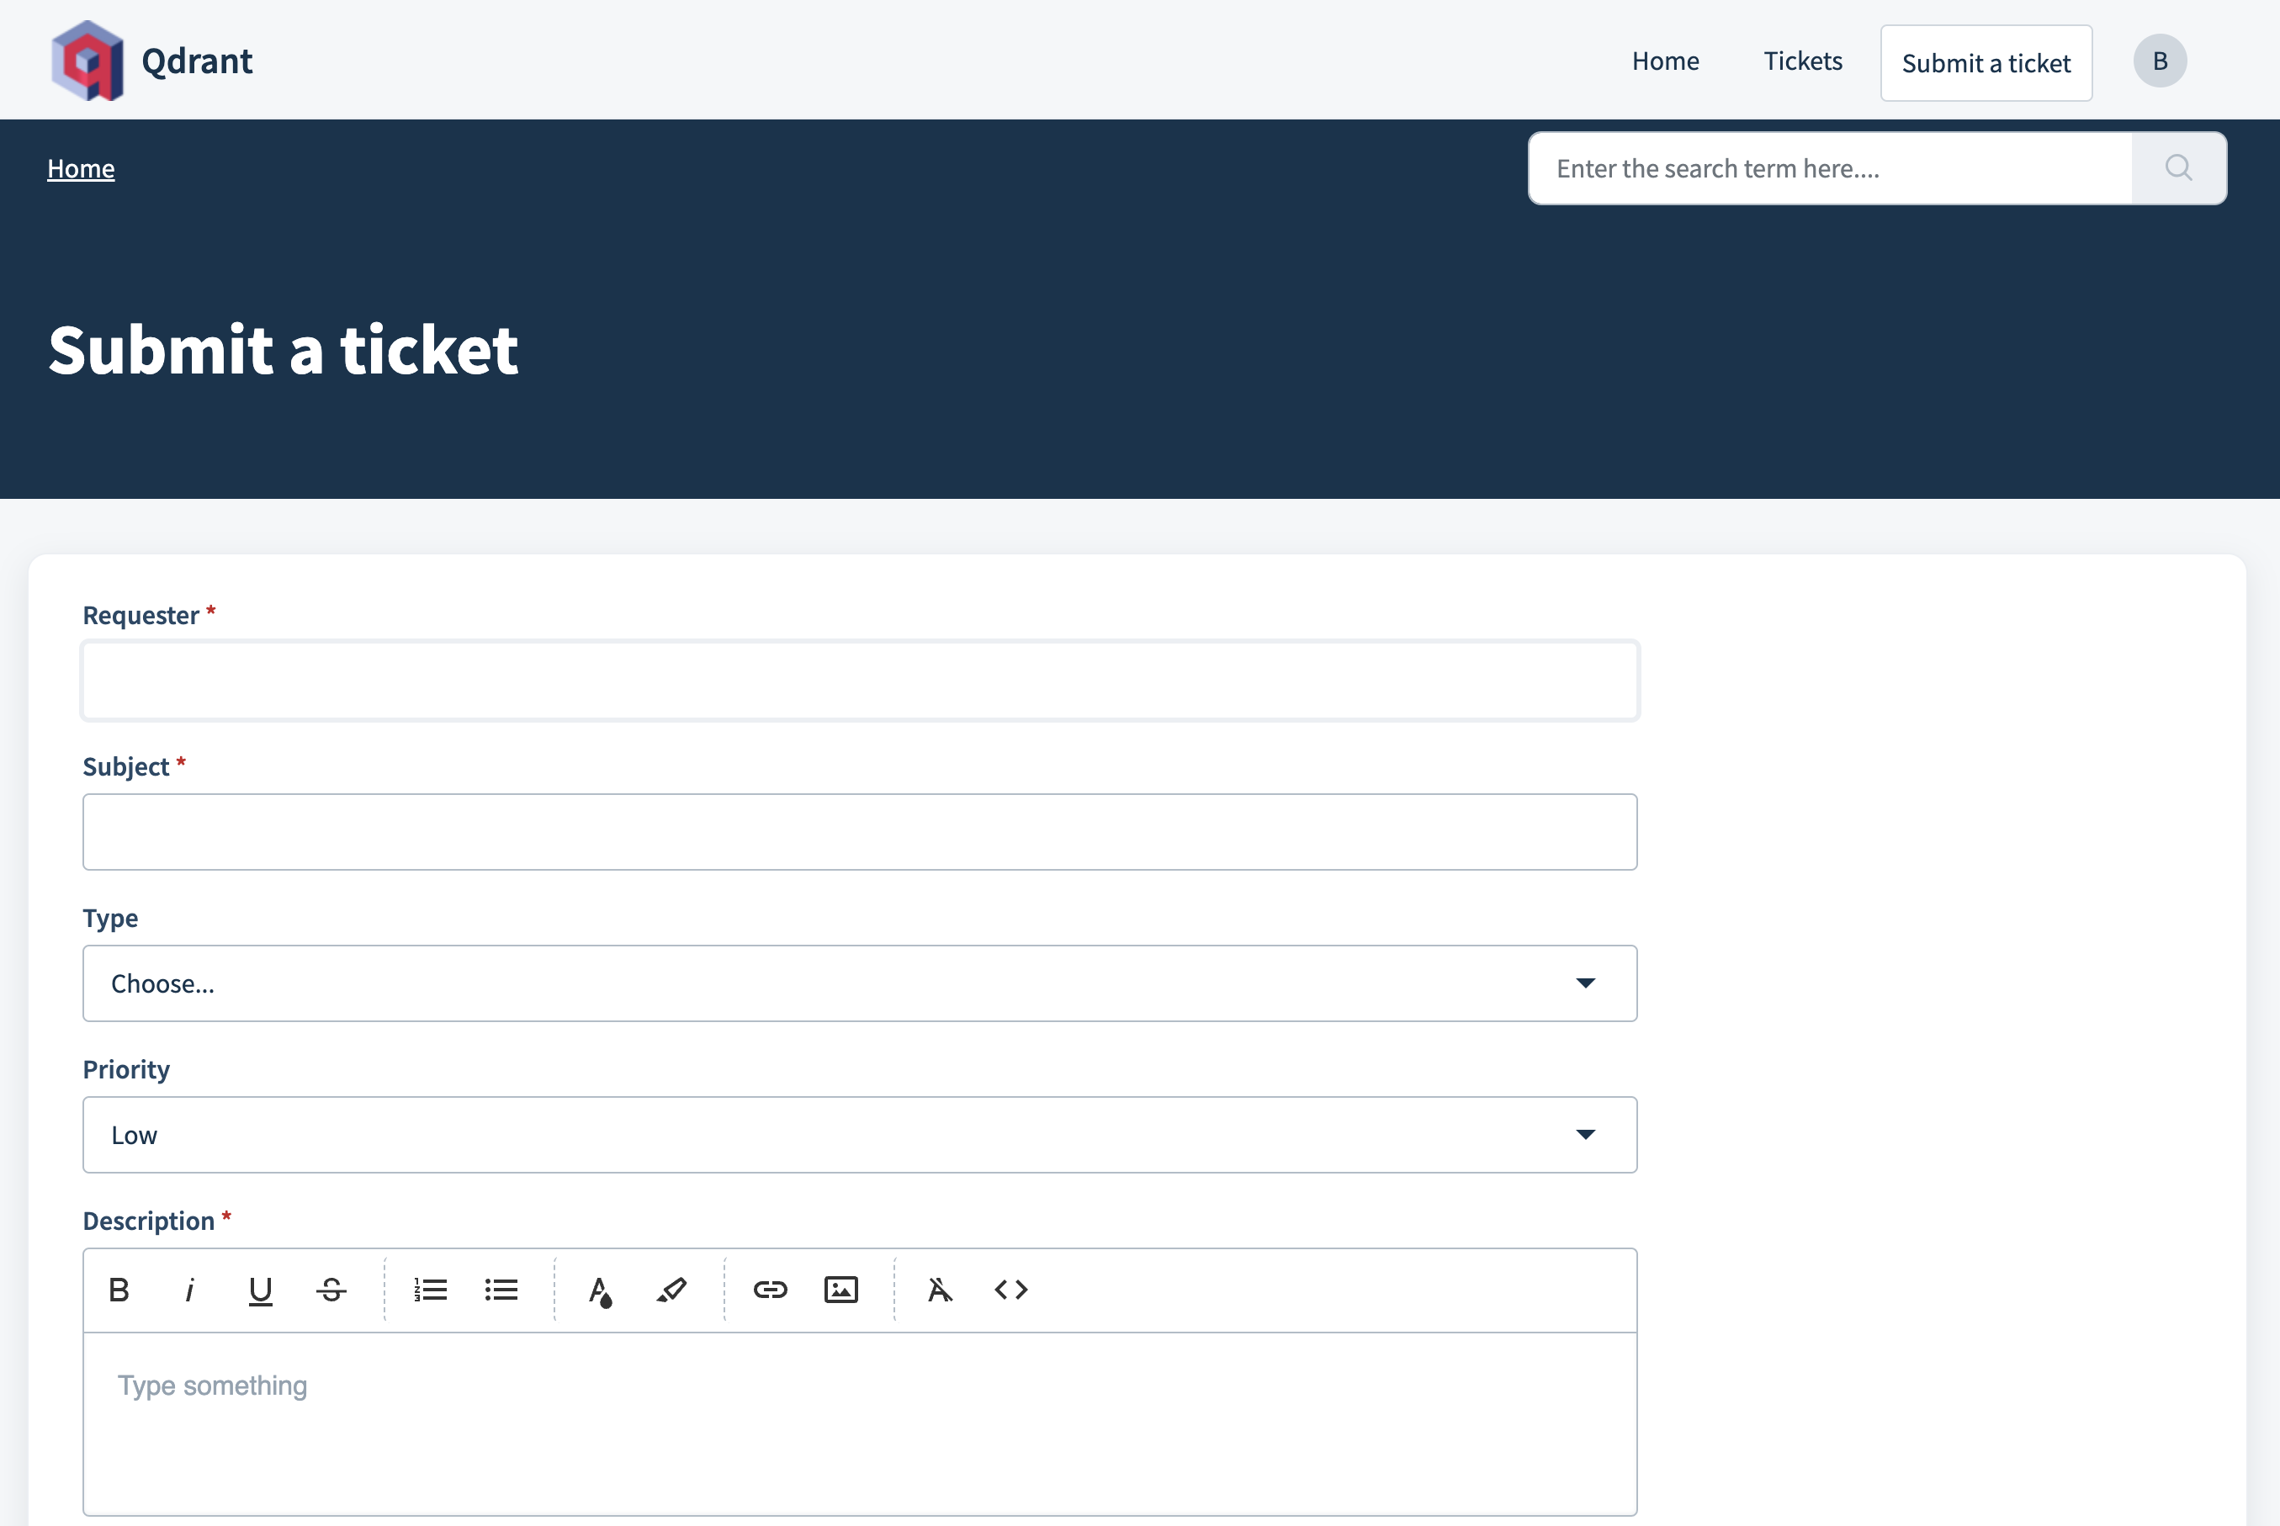Open the highlight background color tool

[x=671, y=1290]
